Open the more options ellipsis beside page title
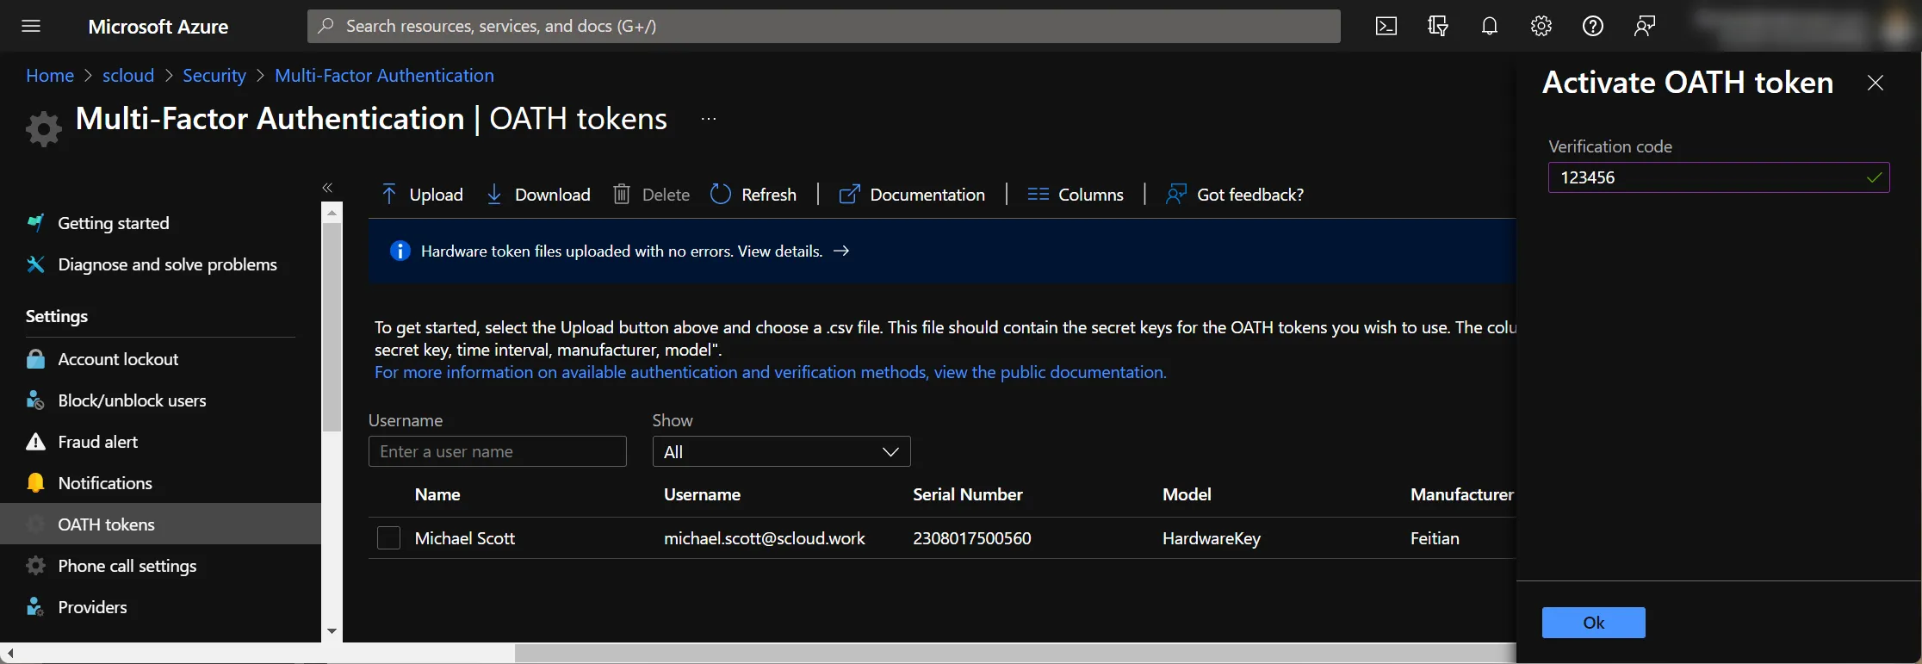This screenshot has height=664, width=1922. 709,119
